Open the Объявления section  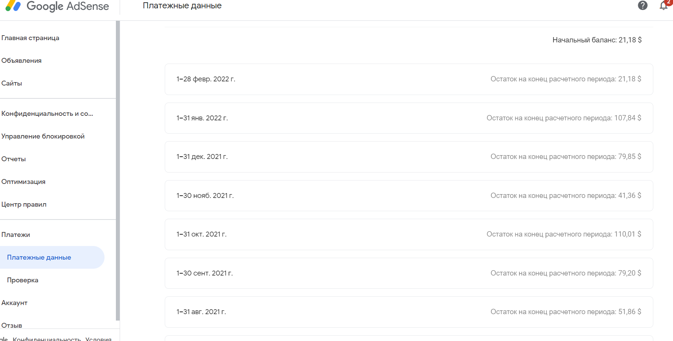coord(22,61)
